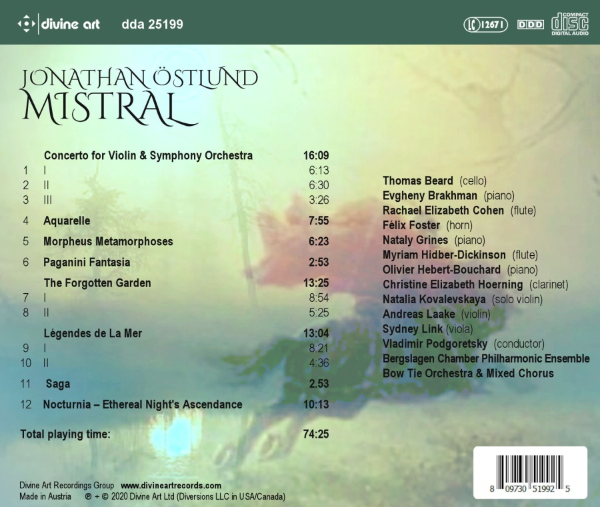Screen dimensions: 600x507
Task: Select the Saga track title
Action: click(58, 384)
